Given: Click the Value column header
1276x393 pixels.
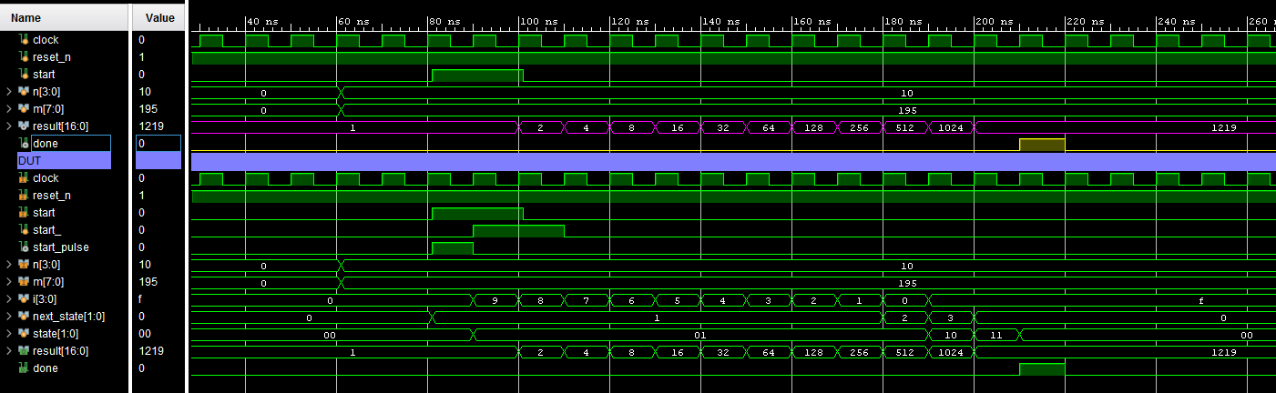Looking at the screenshot, I should (158, 17).
